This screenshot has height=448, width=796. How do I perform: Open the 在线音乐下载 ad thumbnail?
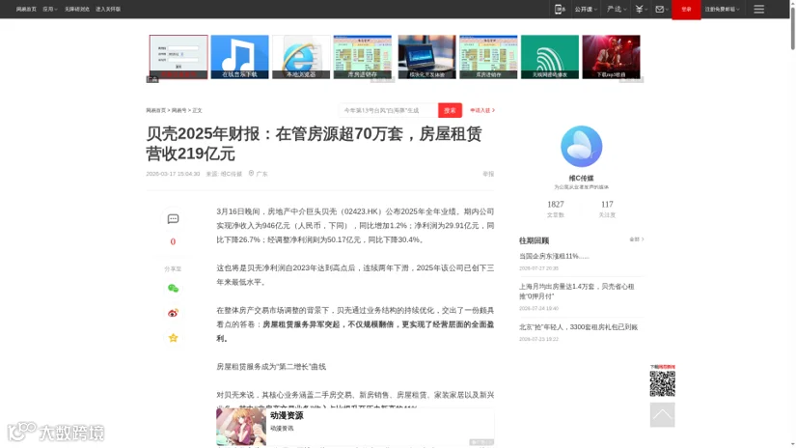point(239,57)
